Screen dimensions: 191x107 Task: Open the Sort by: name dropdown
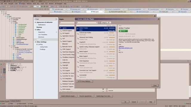[111, 26]
